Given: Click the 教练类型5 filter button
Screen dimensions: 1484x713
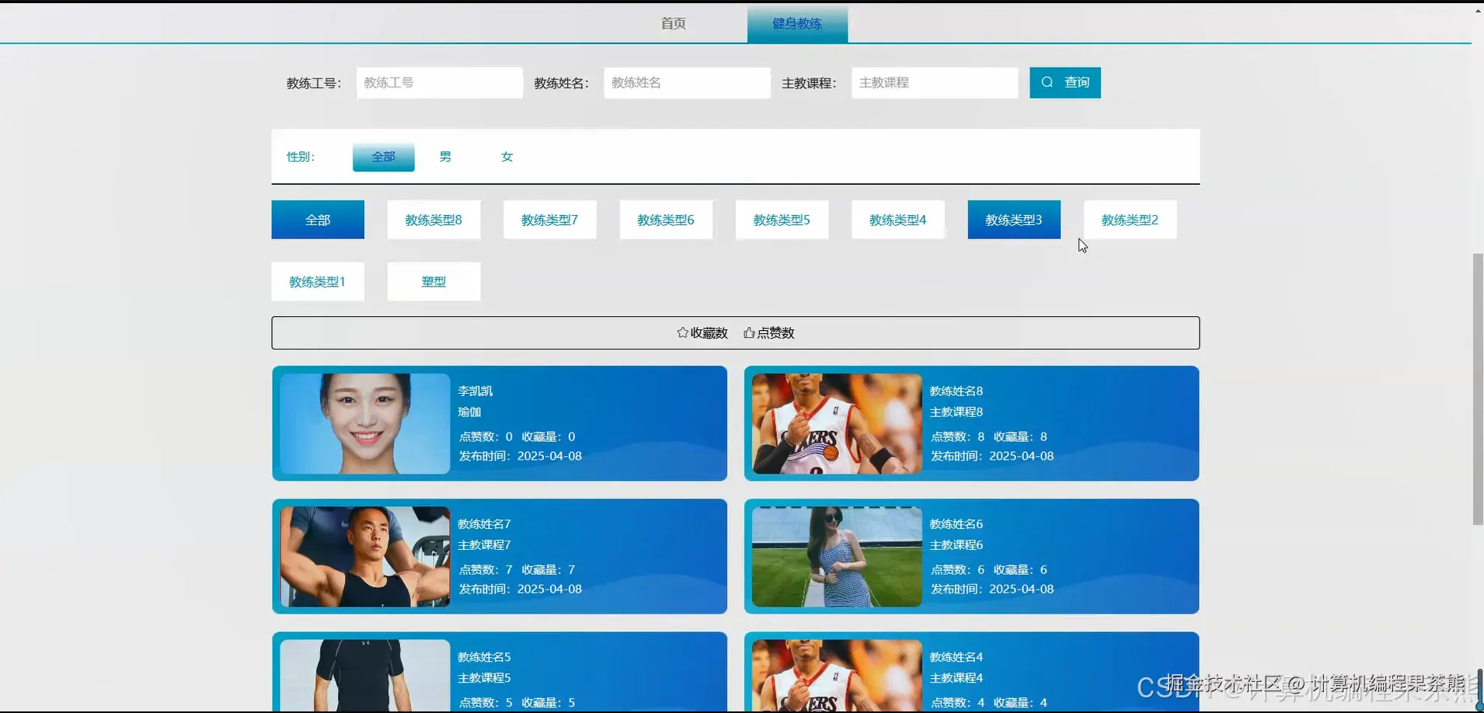Looking at the screenshot, I should 781,219.
